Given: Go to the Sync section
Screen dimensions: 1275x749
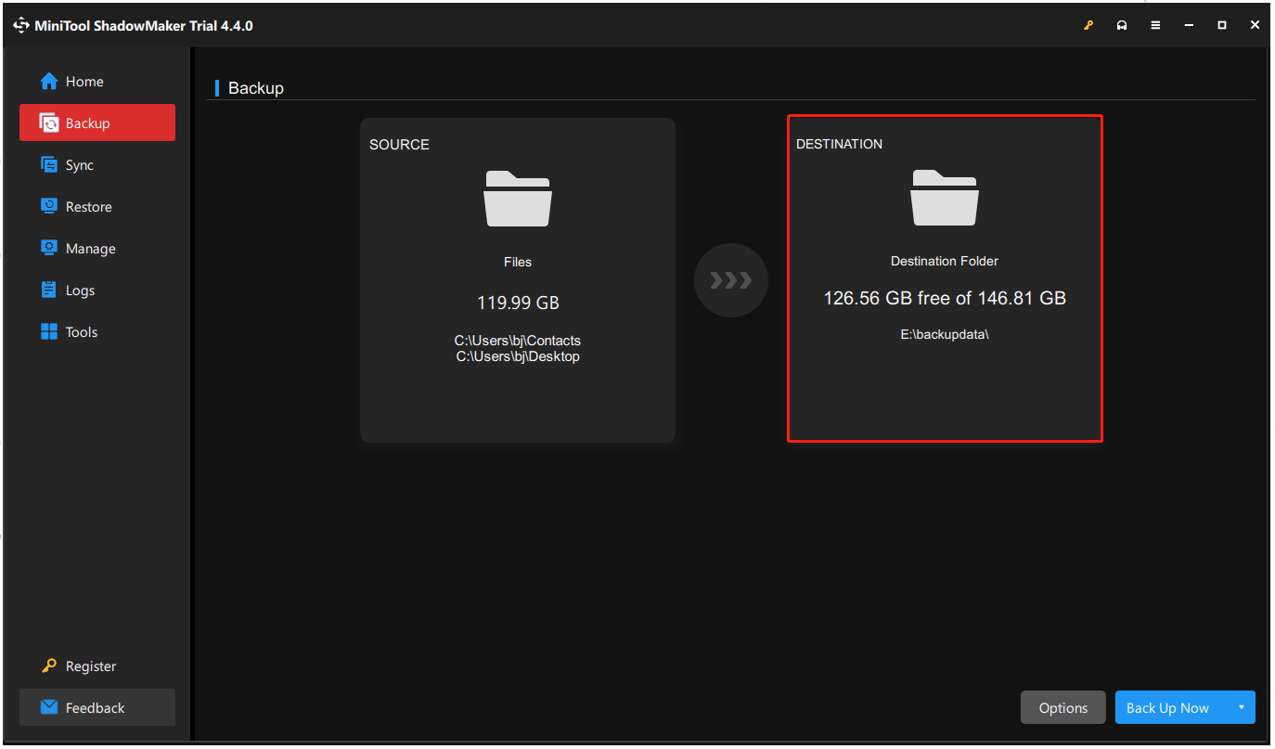Looking at the screenshot, I should coord(97,165).
